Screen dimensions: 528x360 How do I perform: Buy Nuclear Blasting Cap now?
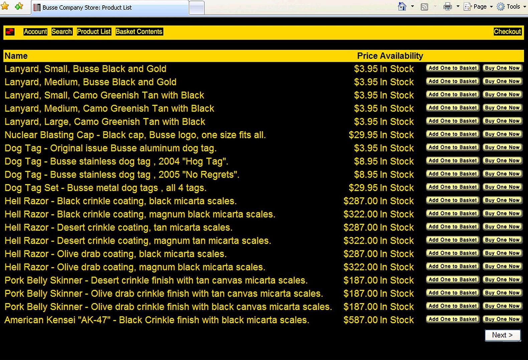point(502,134)
